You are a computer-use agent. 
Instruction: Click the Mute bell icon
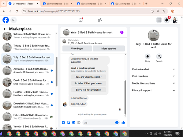147,56
